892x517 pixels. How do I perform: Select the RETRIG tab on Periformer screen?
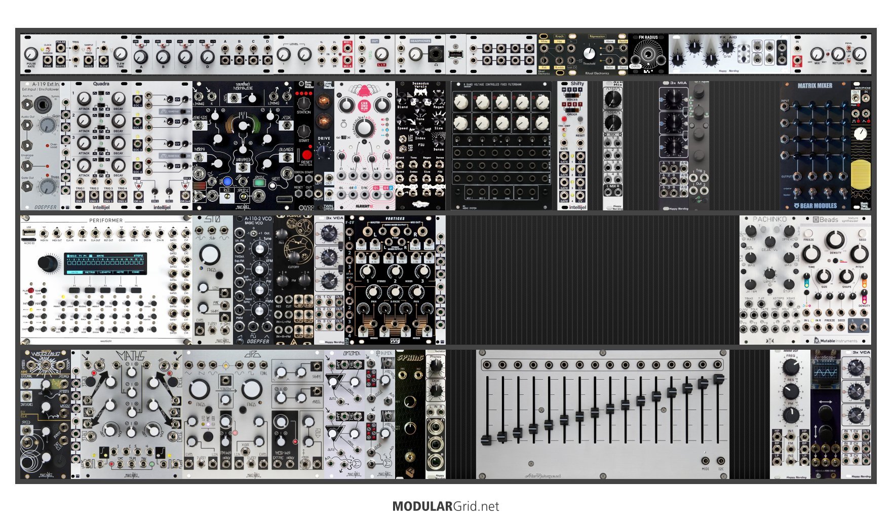(x=90, y=272)
